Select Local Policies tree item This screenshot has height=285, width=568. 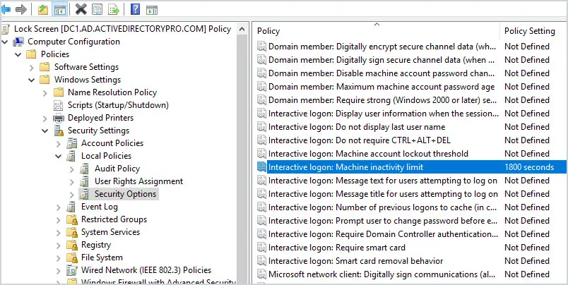point(106,156)
